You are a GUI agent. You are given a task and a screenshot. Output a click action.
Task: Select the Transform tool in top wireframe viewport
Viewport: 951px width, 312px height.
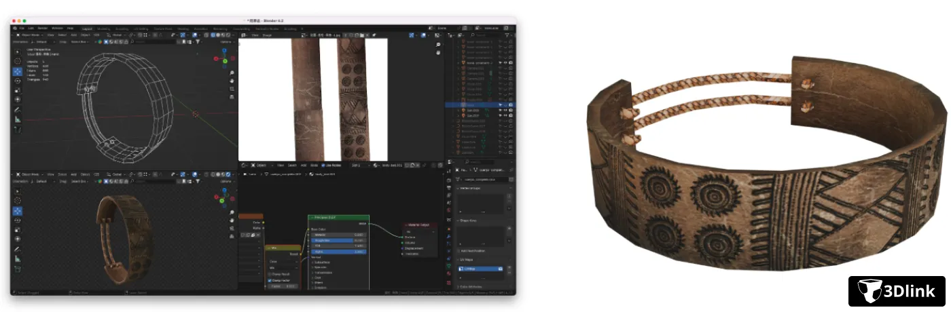point(18,99)
